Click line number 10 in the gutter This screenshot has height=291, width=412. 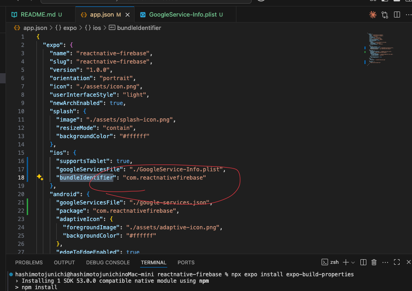point(21,111)
